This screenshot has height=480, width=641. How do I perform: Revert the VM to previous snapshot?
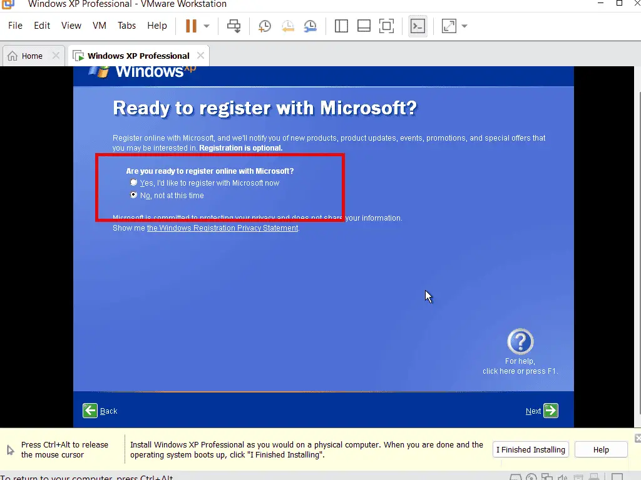click(288, 26)
